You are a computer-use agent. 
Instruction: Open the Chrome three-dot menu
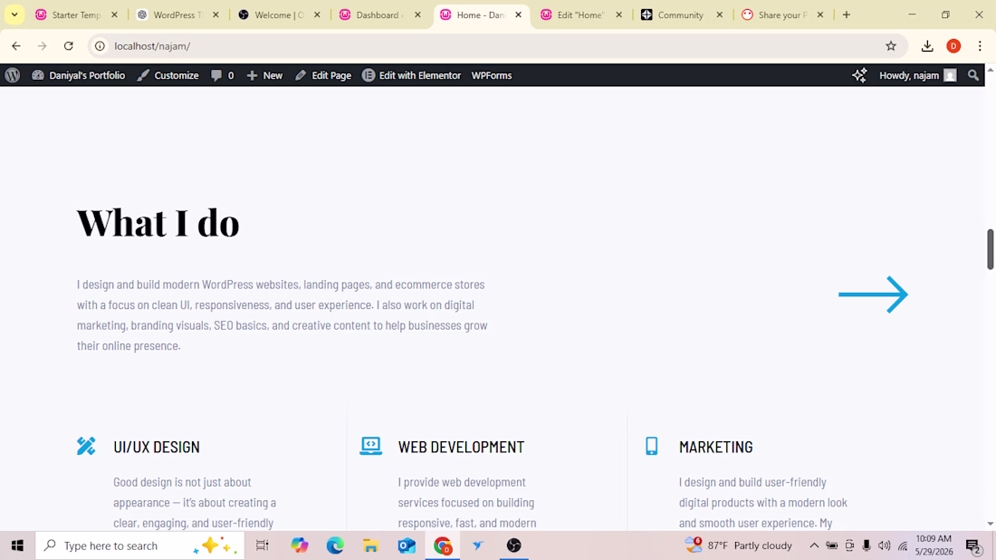[980, 46]
